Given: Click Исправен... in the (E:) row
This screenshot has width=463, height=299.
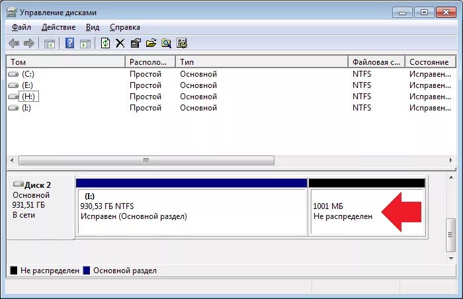Looking at the screenshot, I should (x=430, y=85).
